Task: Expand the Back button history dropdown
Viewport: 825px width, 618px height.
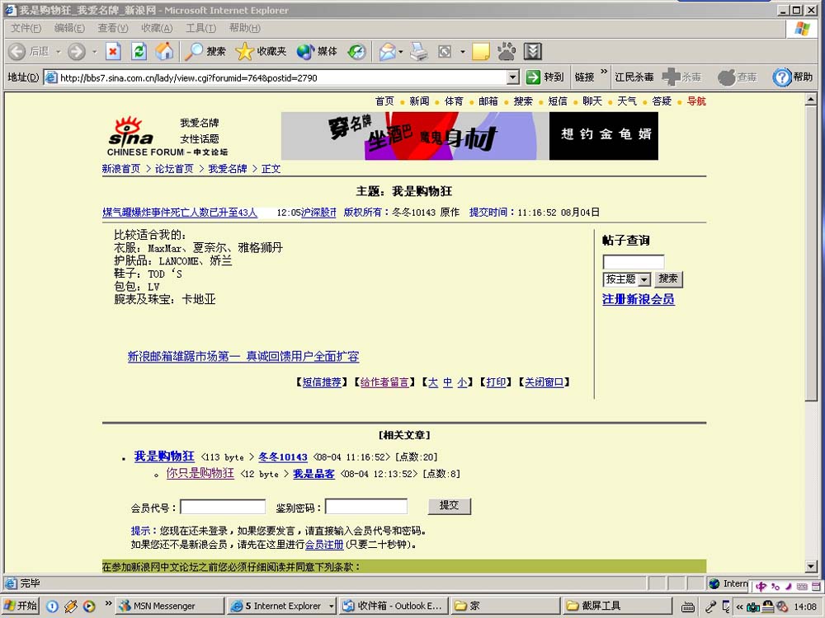Action: point(59,51)
